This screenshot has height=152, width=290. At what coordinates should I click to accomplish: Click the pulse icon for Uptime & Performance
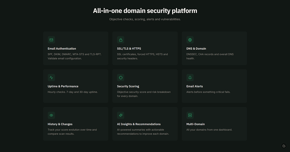(x=51, y=78)
